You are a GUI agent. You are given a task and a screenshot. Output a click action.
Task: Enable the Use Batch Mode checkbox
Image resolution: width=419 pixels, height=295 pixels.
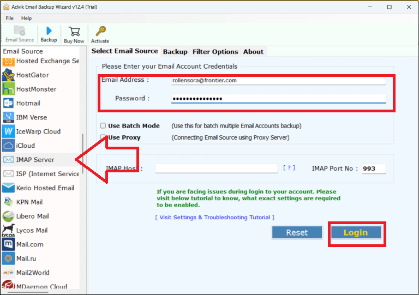[x=103, y=125]
